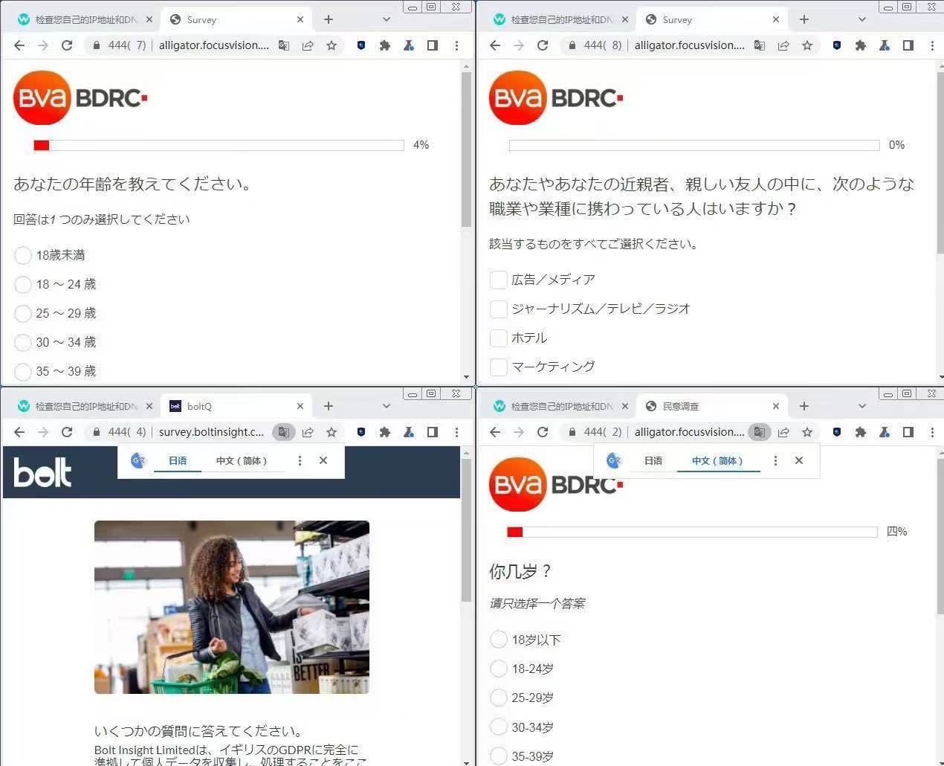The height and width of the screenshot is (766, 944).
Task: Close translate popup in boltQ window
Action: click(x=323, y=460)
